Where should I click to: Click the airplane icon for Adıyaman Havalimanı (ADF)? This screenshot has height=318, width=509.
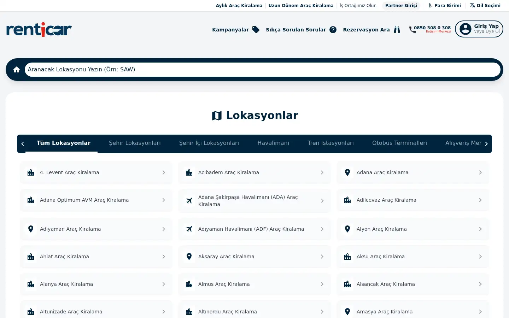tap(189, 229)
